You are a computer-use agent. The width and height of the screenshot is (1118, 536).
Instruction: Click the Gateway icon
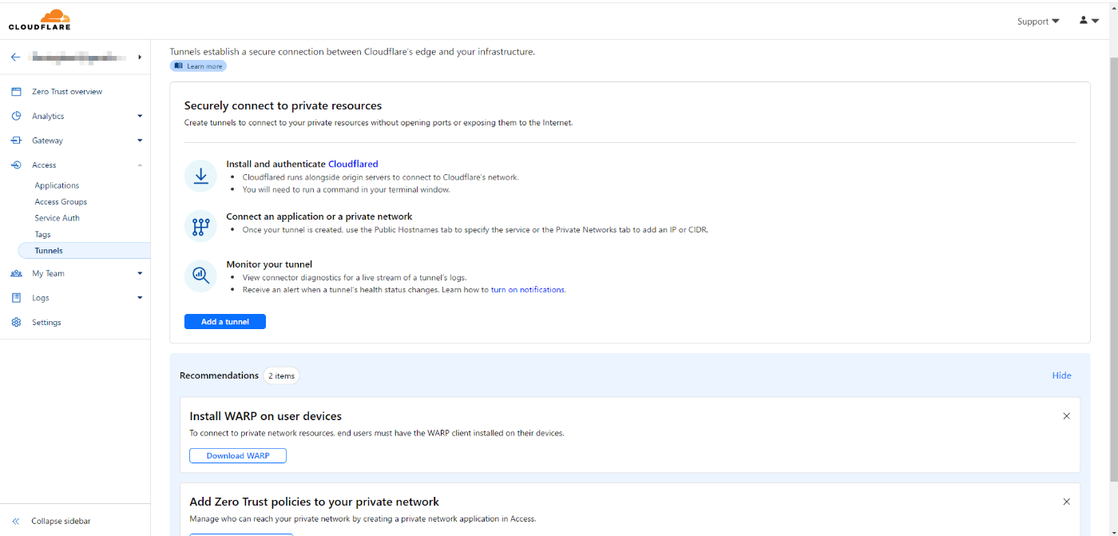16,141
